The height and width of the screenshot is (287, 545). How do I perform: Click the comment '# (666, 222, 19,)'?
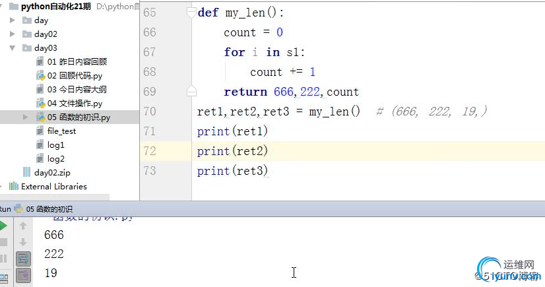click(x=432, y=112)
